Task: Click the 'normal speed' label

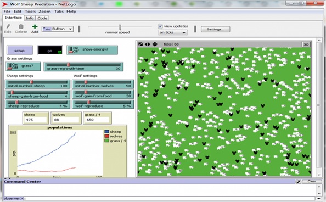Action: click(117, 32)
